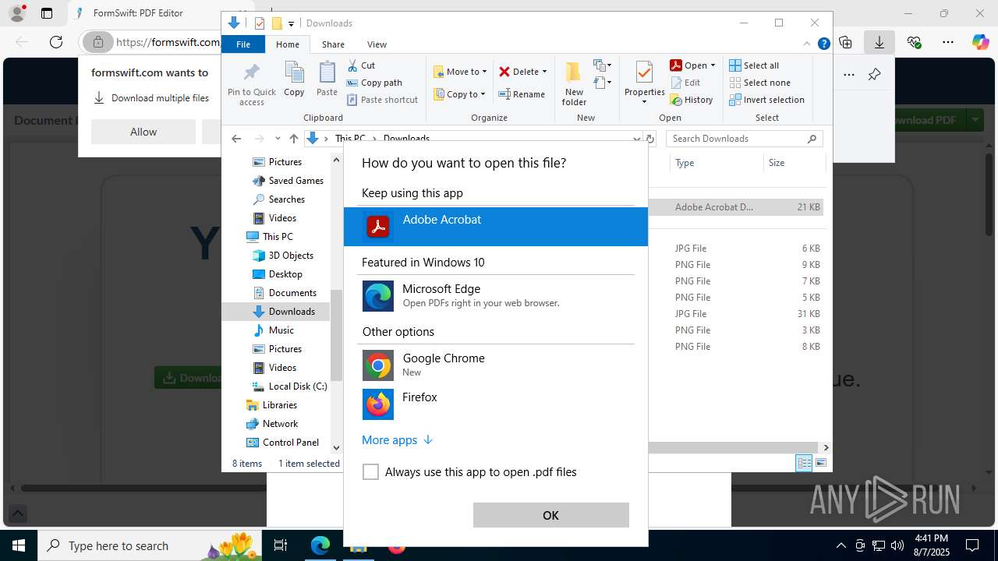Image resolution: width=998 pixels, height=561 pixels.
Task: Allow multiple file downloads for formswift.com
Action: pos(143,132)
